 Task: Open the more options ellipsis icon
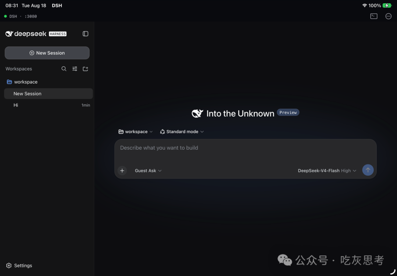[x=388, y=16]
